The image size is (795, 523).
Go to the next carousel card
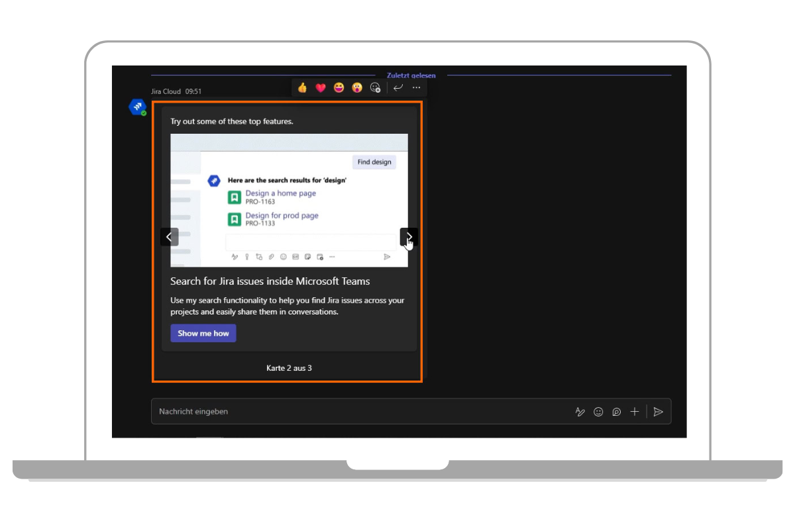click(409, 236)
